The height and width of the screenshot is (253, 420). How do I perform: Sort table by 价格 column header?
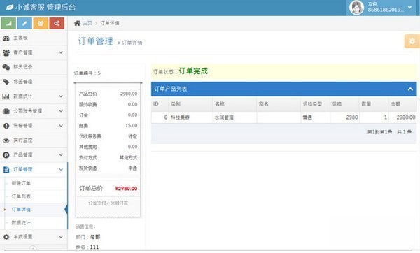(x=344, y=104)
